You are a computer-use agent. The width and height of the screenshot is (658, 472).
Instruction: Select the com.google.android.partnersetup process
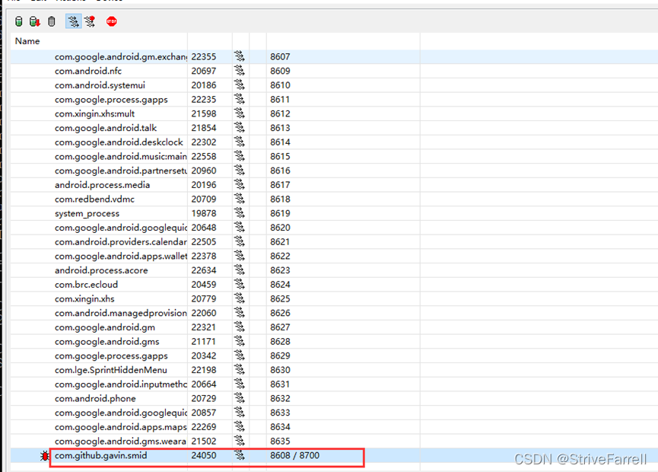click(121, 171)
